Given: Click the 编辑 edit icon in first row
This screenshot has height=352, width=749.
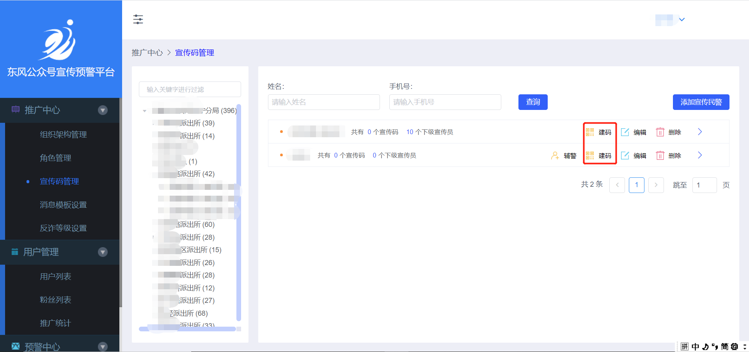Looking at the screenshot, I should coord(625,132).
